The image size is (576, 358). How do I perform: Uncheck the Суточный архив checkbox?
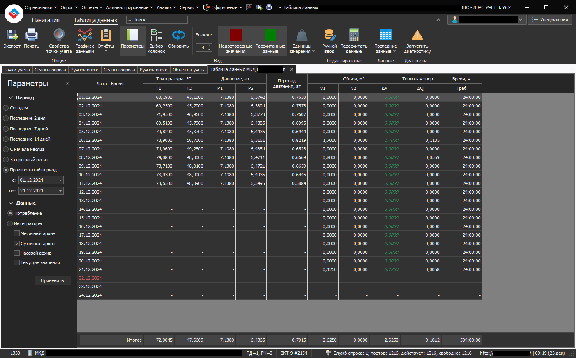(17, 244)
